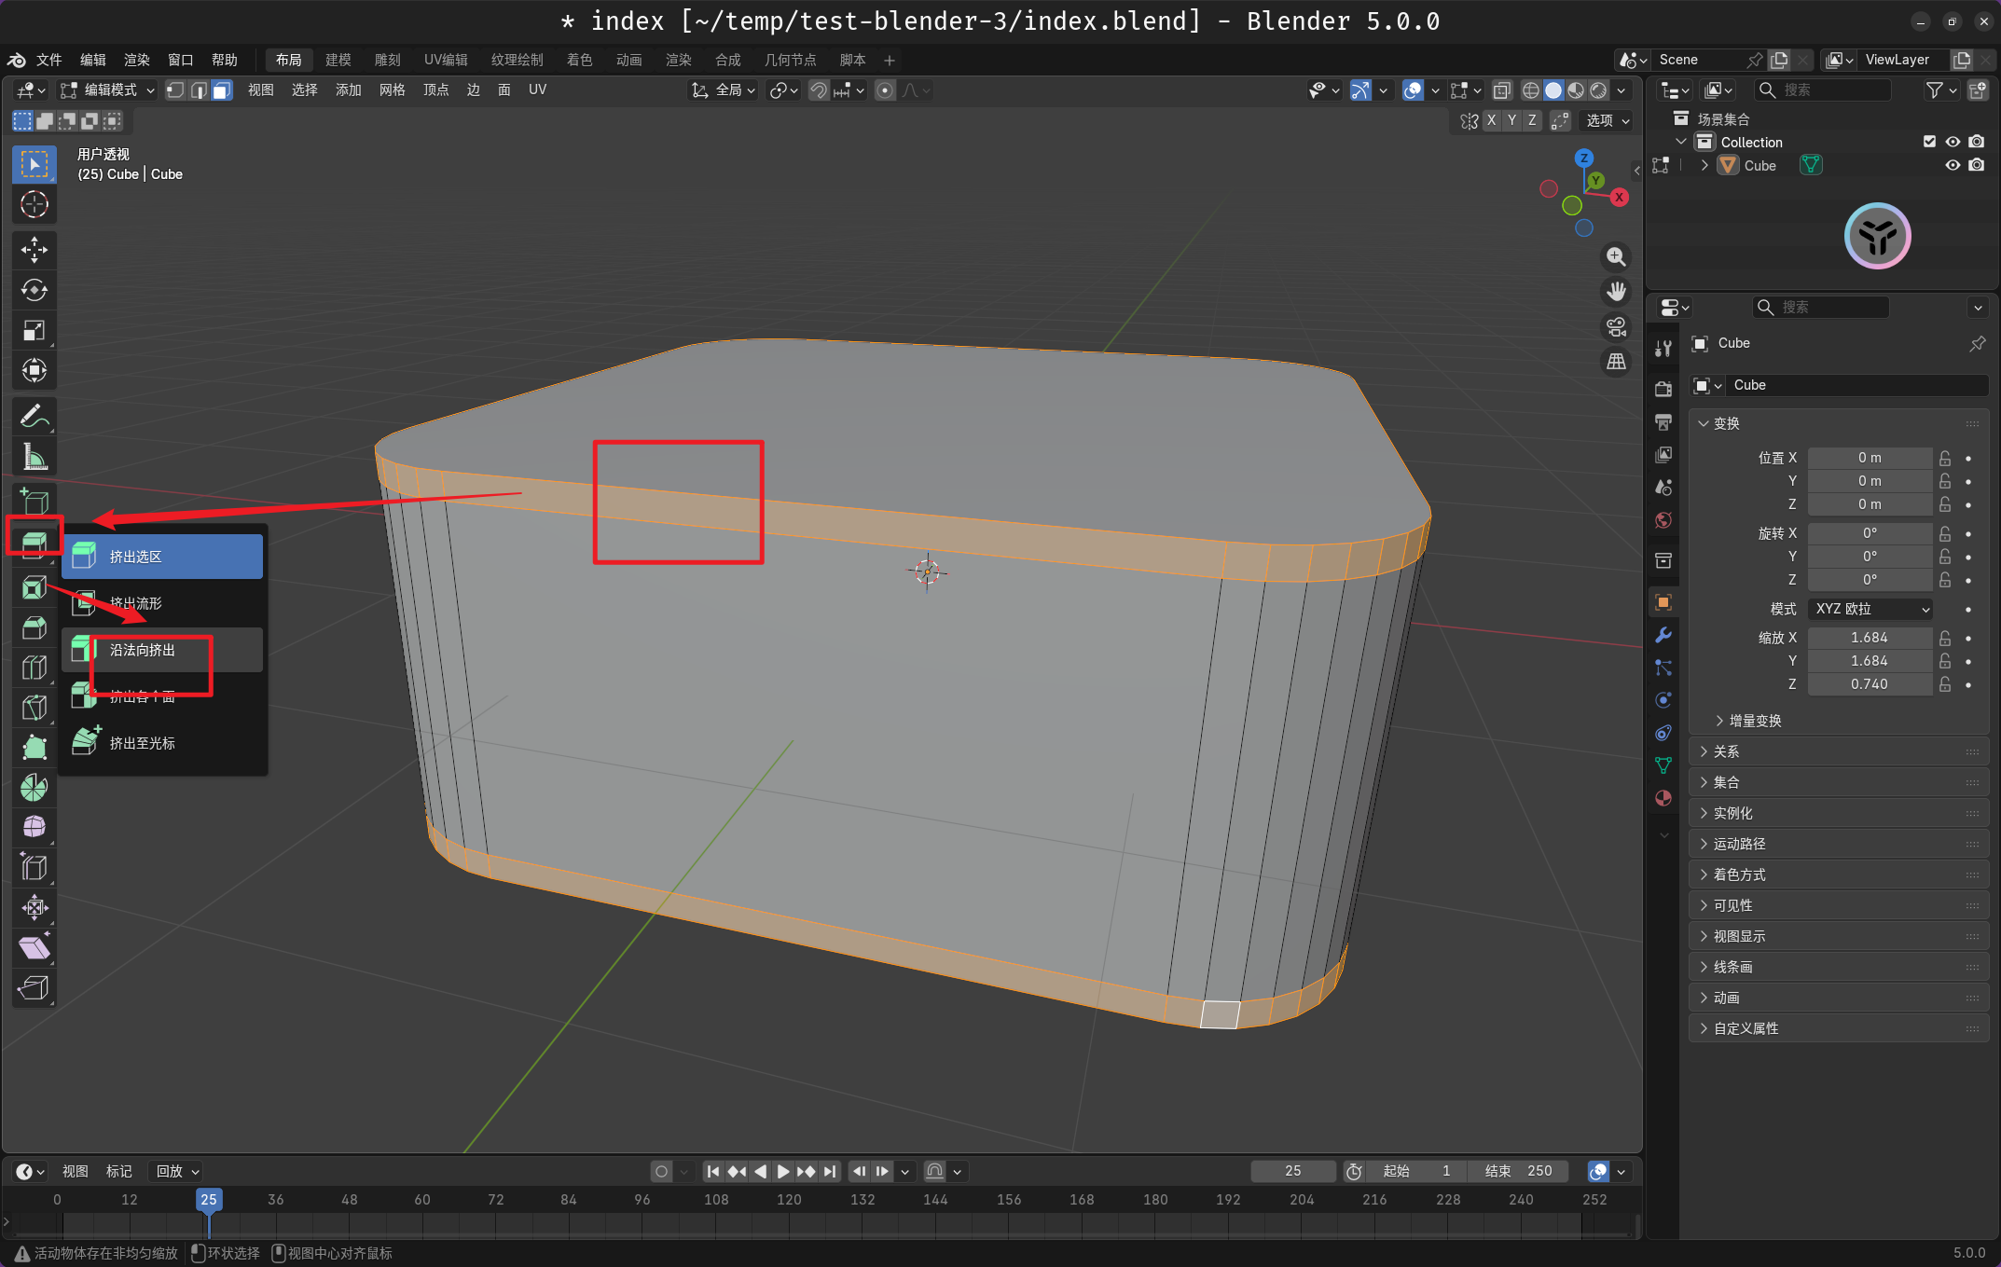Hide Cube in outliner via eye icon
This screenshot has width=2001, height=1267.
(x=1953, y=165)
